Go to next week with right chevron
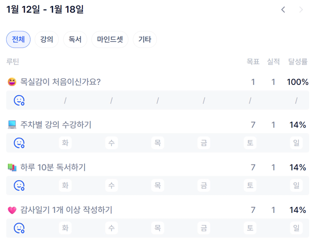Viewport: 314px width, 247px height. tap(301, 9)
